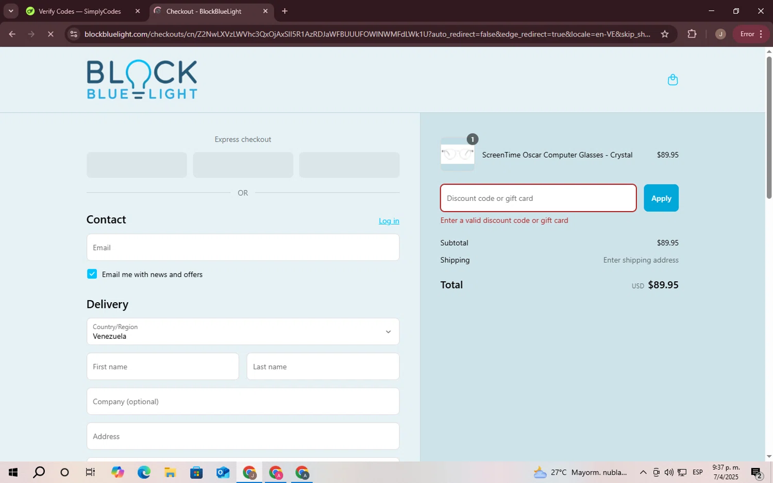Select the Checkout - BlockBlueLight tab
The image size is (773, 483).
coord(204,11)
